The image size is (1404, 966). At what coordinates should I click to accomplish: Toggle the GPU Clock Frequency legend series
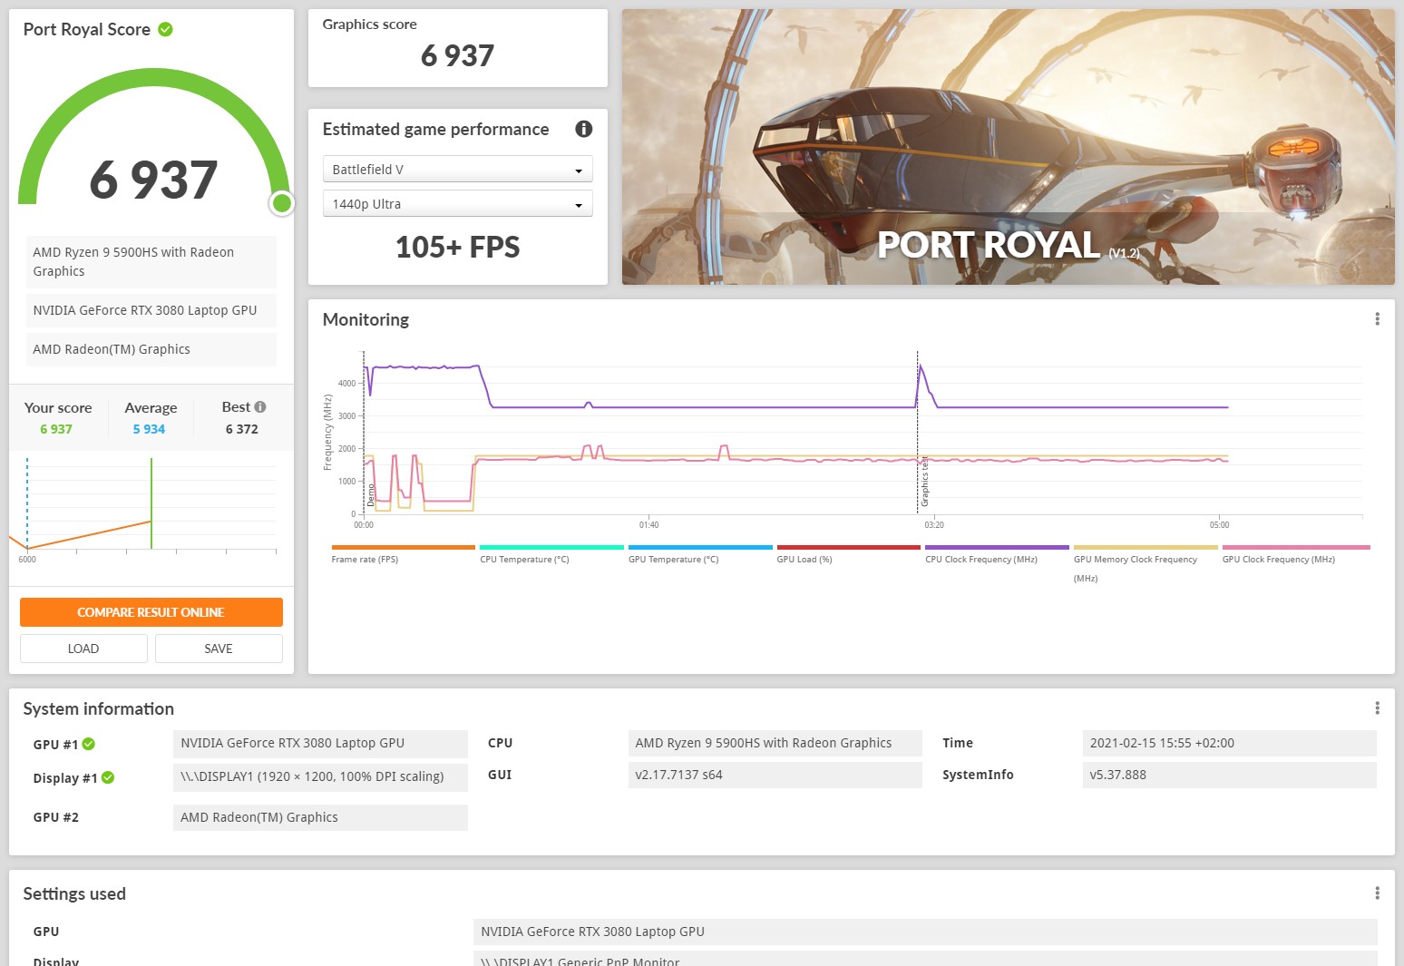(x=1296, y=555)
